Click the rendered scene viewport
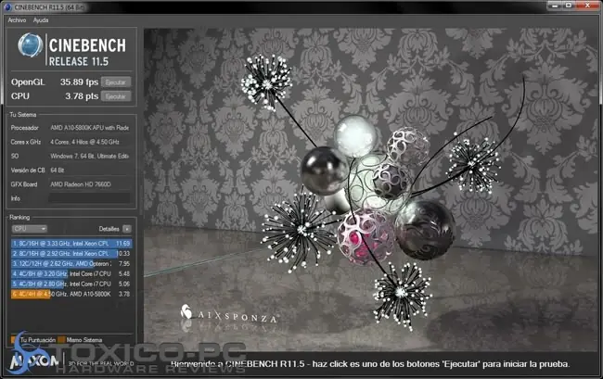The width and height of the screenshot is (603, 379). [371, 189]
